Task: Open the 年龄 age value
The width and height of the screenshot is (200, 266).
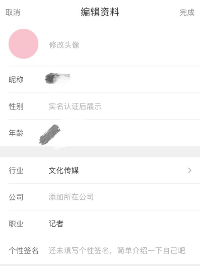Action: point(50,135)
